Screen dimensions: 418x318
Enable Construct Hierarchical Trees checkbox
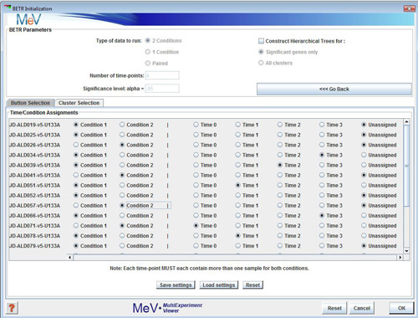(261, 41)
